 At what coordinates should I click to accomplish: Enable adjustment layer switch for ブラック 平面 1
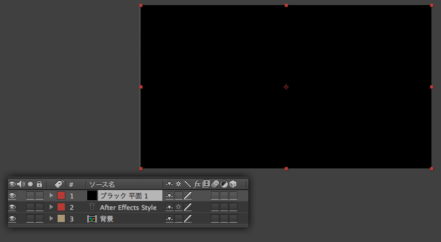tap(224, 195)
